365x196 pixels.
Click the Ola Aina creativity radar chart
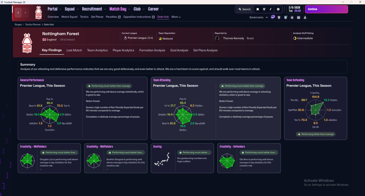(227, 160)
